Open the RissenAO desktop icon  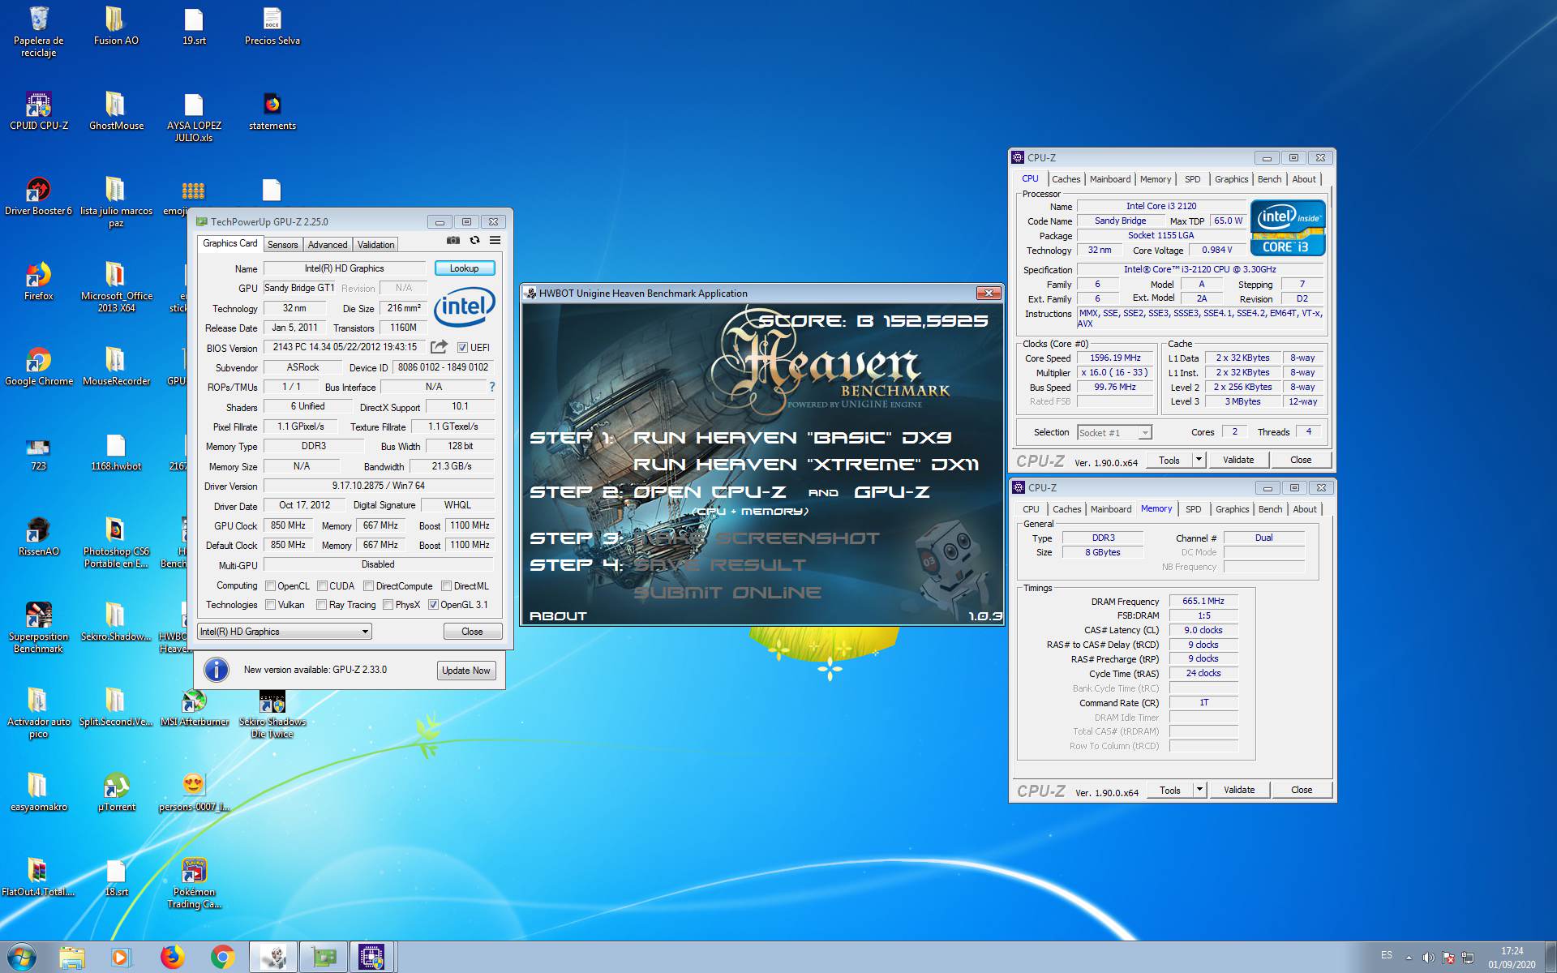pyautogui.click(x=38, y=536)
